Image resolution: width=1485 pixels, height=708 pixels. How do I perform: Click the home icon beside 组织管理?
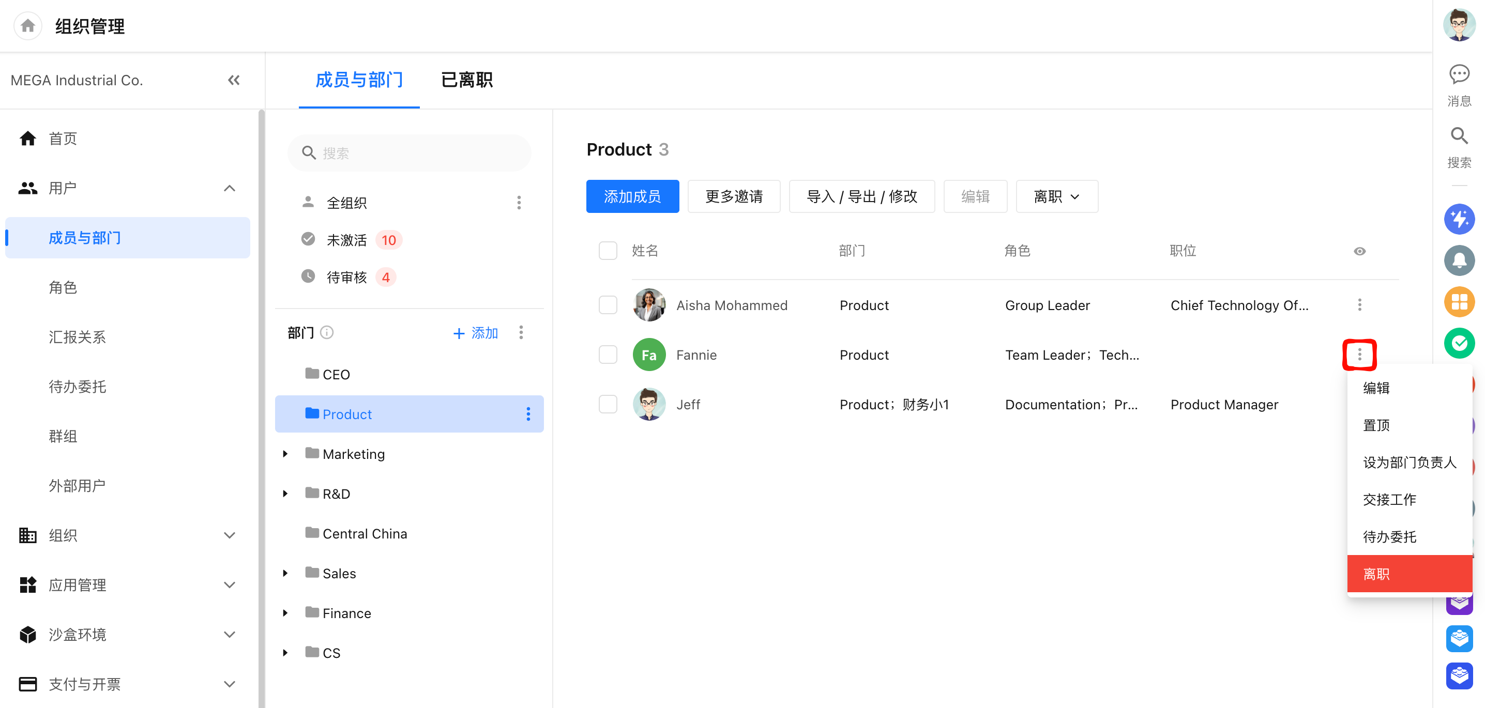click(27, 26)
